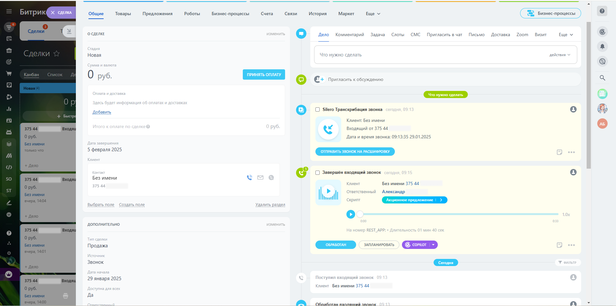Image resolution: width=616 pixels, height=306 pixels.
Task: Open the Комментарий tab in timeline
Action: (x=349, y=35)
